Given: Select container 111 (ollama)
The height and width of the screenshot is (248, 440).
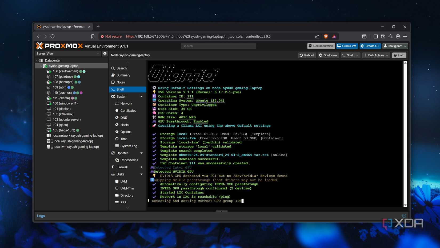Looking at the screenshot, I should (61, 98).
